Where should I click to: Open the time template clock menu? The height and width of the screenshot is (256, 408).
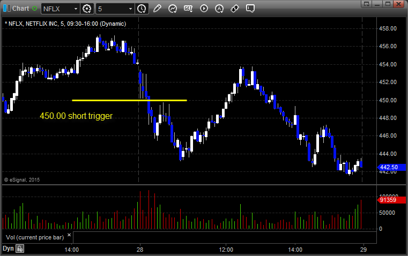pos(142,9)
